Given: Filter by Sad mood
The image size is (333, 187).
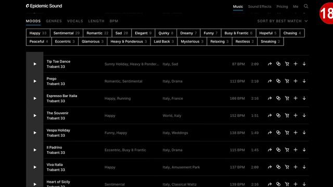Looking at the screenshot, I should pos(122,33).
